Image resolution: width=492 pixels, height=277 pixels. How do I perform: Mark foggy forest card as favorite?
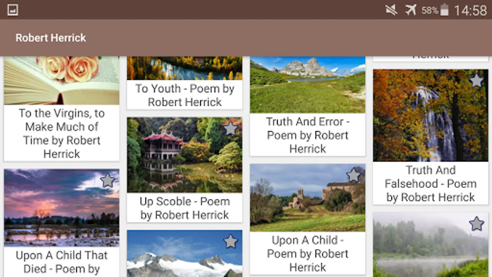tap(476, 224)
